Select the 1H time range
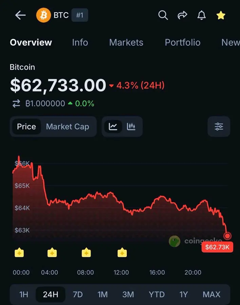The height and width of the screenshot is (305, 240). (x=24, y=294)
